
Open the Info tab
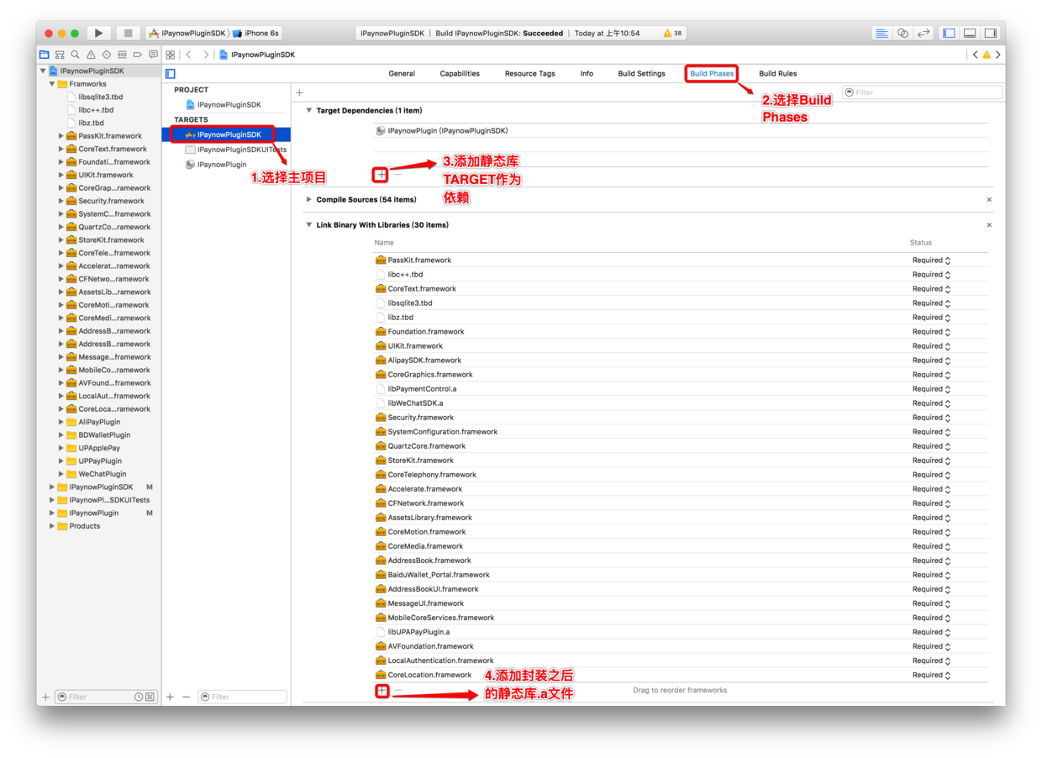[x=587, y=74]
